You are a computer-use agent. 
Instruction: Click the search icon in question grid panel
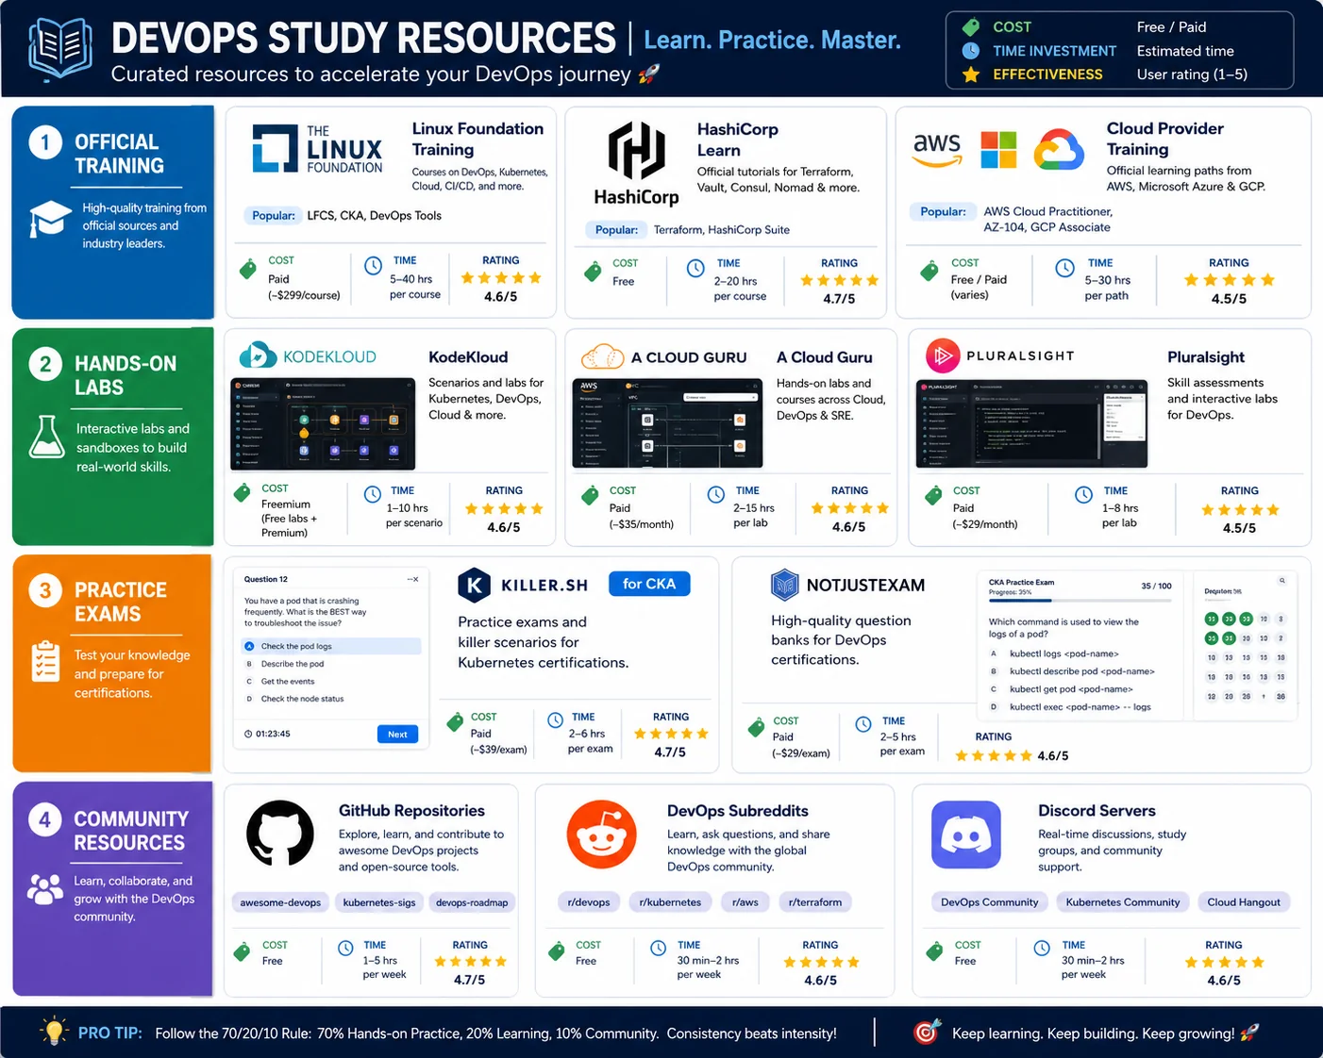(x=1282, y=581)
